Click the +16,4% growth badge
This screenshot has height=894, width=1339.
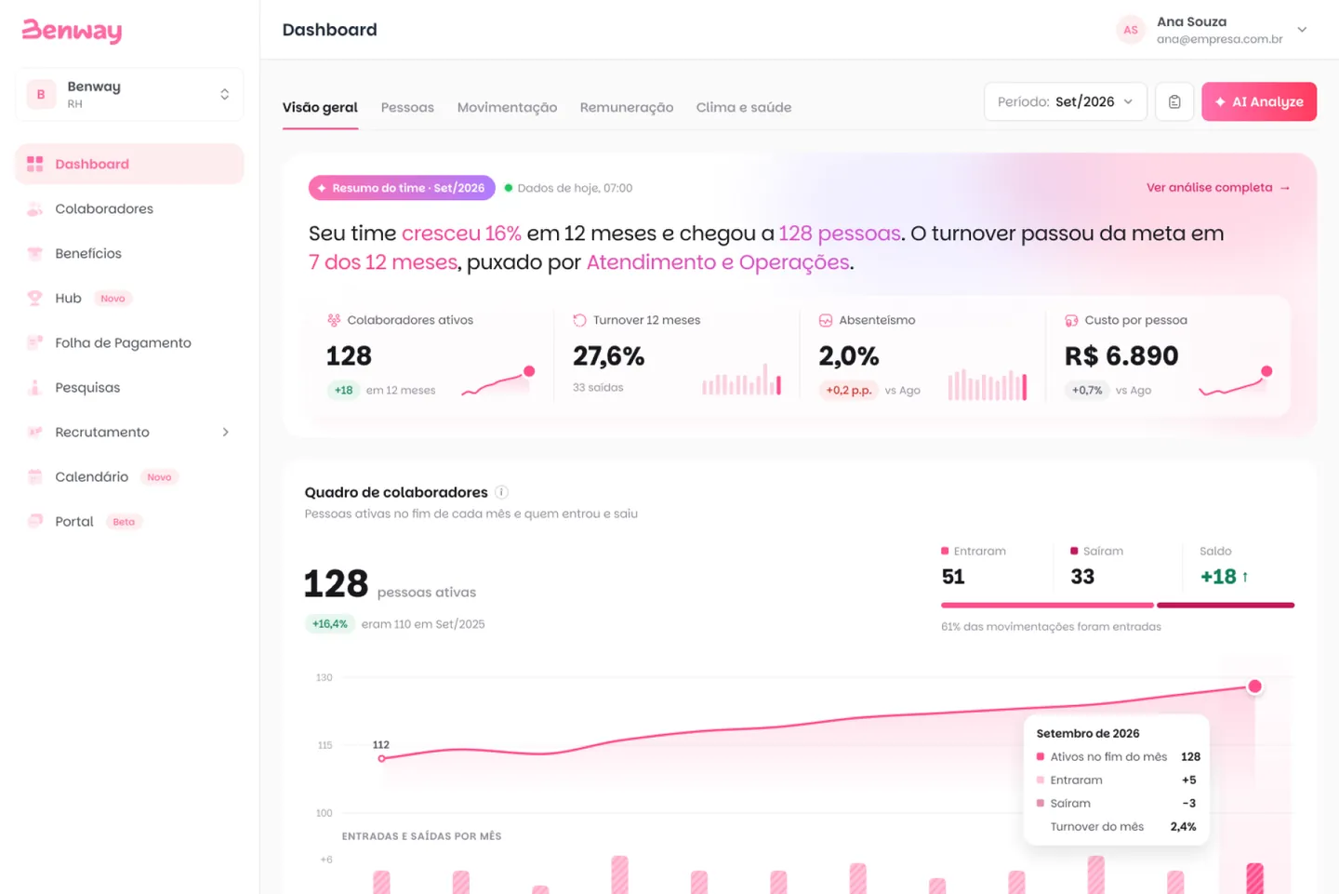[x=329, y=624]
